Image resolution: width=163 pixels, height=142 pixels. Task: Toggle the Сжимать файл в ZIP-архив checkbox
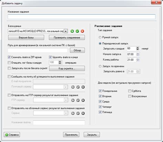[9, 57]
